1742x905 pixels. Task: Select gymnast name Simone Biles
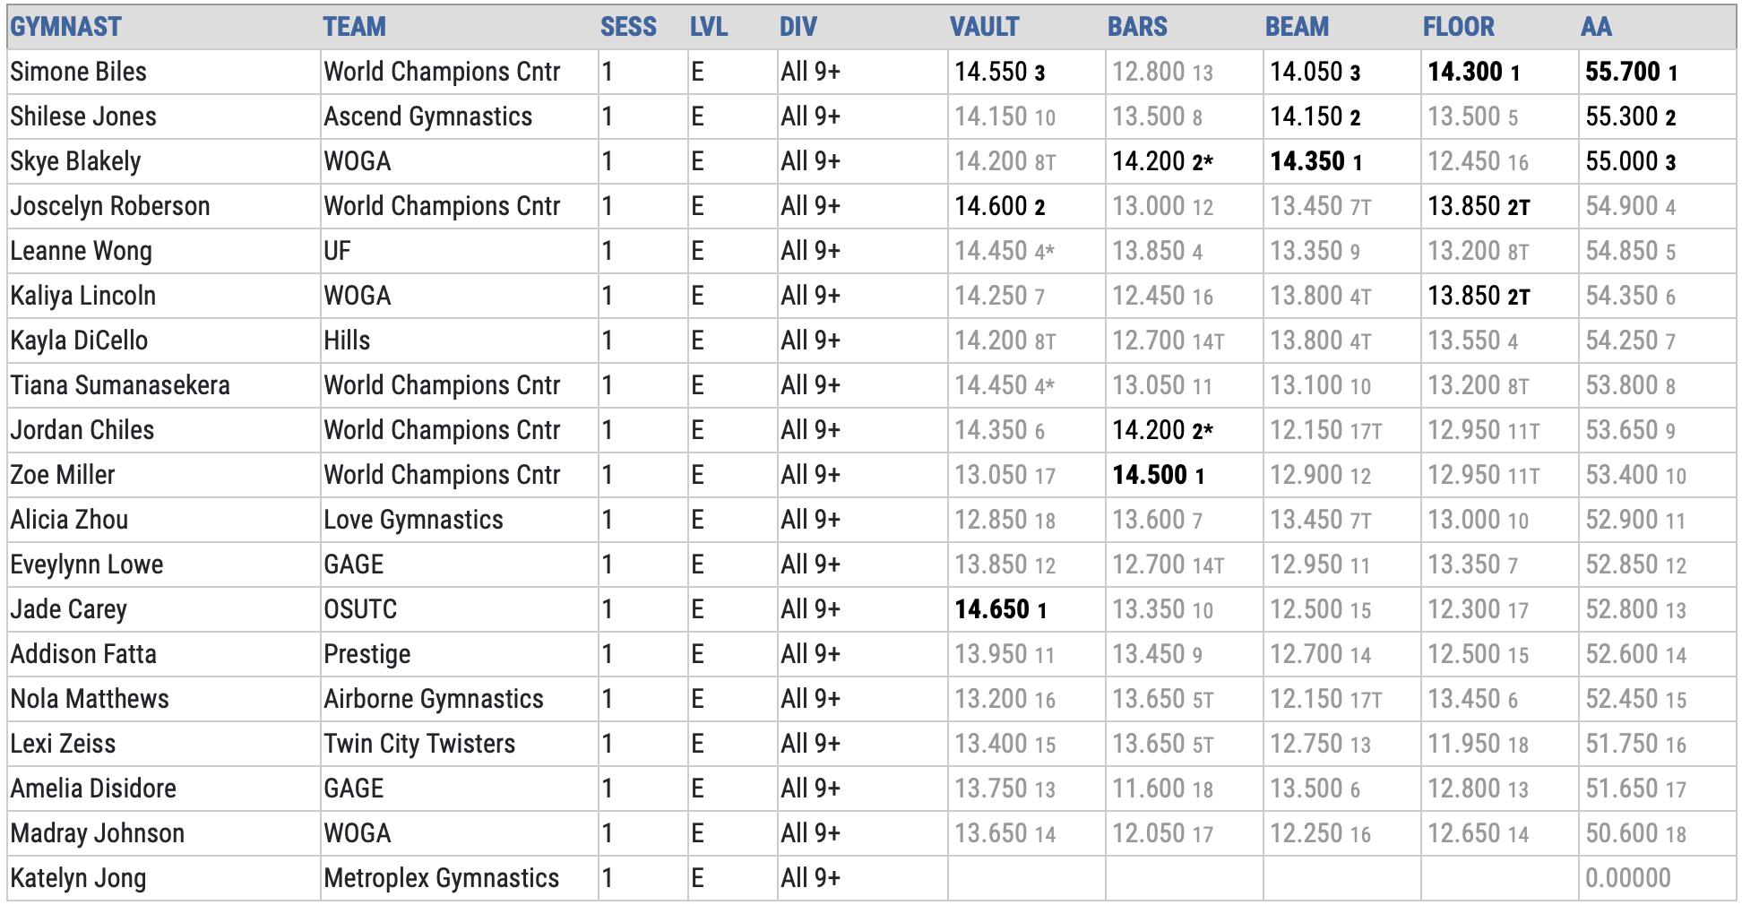78,72
